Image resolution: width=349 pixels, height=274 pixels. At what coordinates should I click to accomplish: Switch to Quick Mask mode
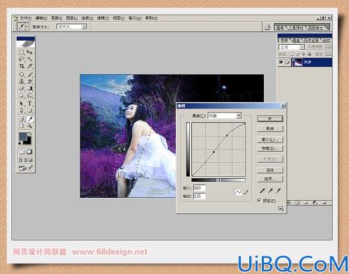[29, 152]
